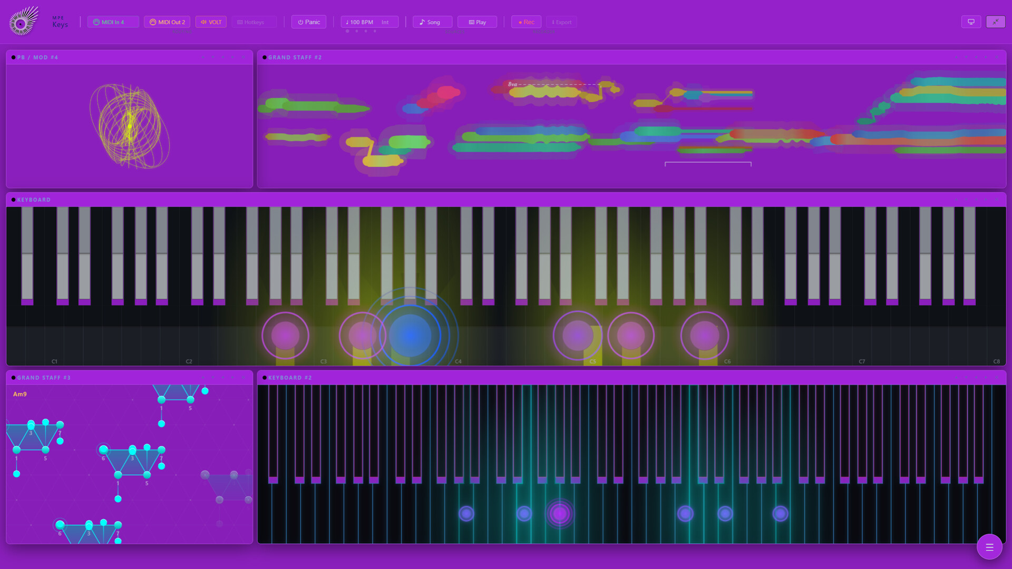The height and width of the screenshot is (569, 1012).
Task: Click the black dot beside PB / MOD #4
Action: pyautogui.click(x=13, y=57)
